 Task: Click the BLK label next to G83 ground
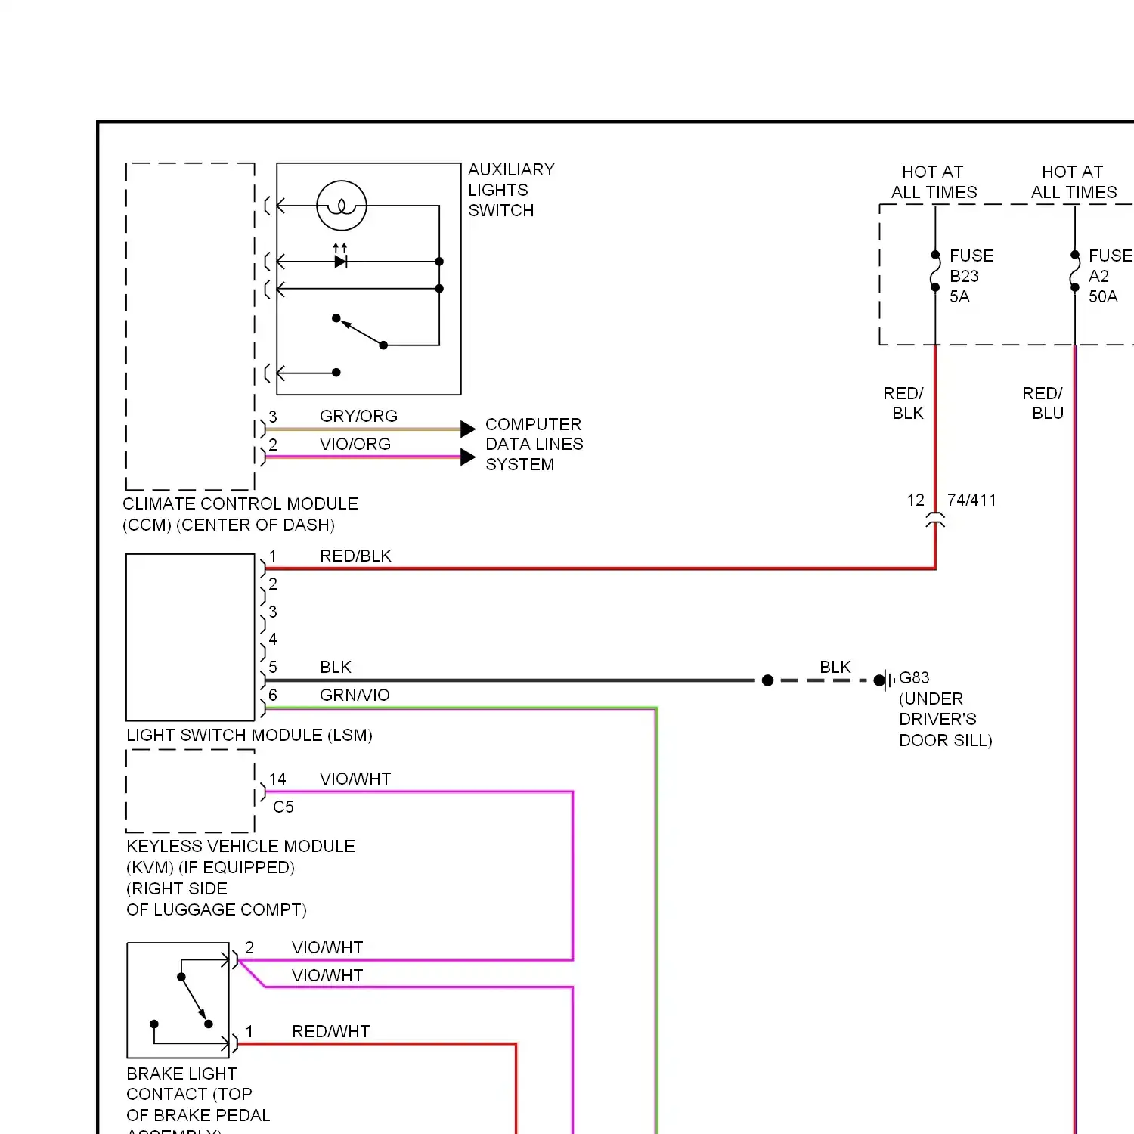pyautogui.click(x=835, y=667)
